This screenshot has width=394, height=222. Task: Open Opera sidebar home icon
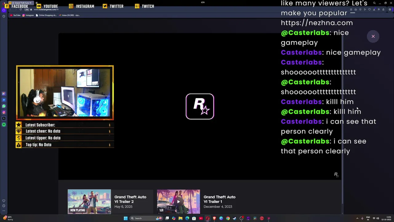pyautogui.click(x=4, y=10)
